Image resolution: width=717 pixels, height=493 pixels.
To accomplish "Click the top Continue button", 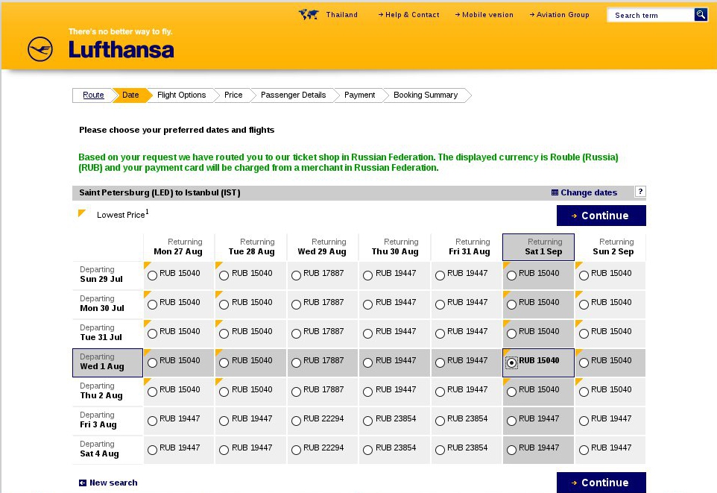I will [601, 216].
